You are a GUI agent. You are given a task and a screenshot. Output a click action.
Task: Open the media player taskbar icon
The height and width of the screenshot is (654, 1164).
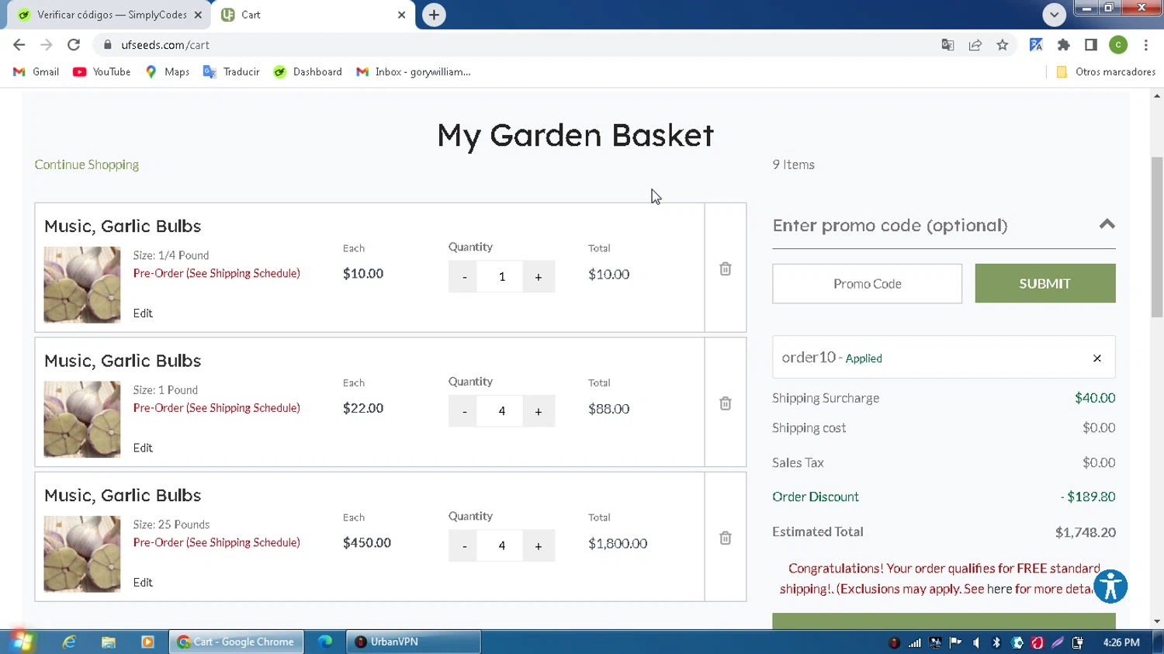(x=147, y=642)
